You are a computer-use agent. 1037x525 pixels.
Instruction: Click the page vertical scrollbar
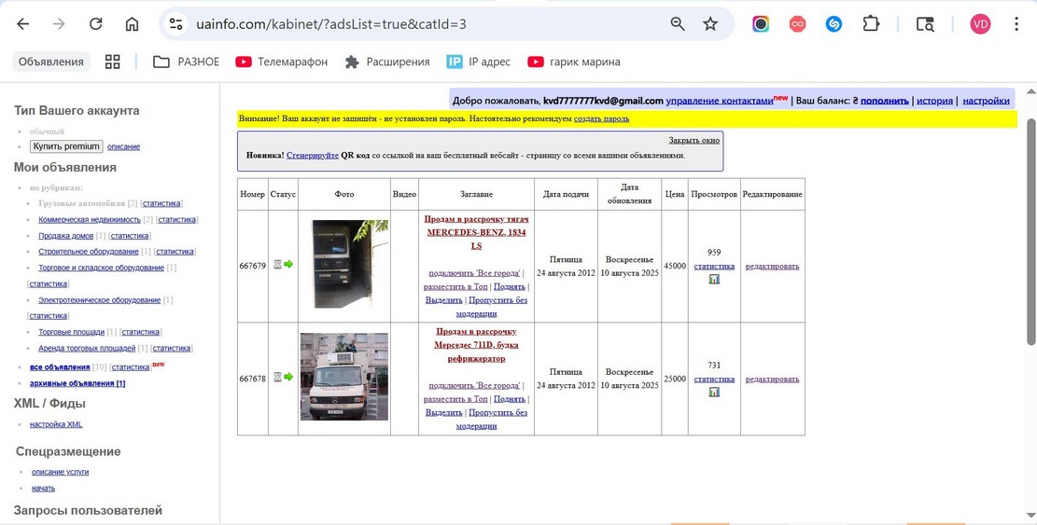click(x=1030, y=231)
